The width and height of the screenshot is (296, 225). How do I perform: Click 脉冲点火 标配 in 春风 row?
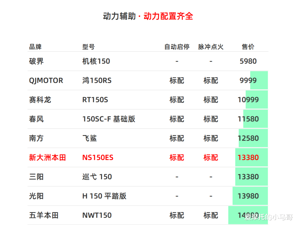211,119
